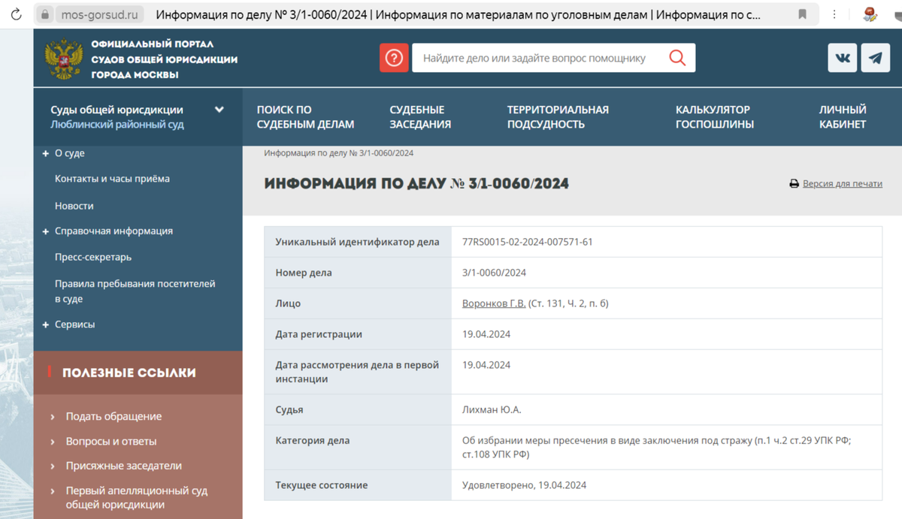Open the browser three-dot menu icon
The image size is (902, 519).
coord(834,14)
